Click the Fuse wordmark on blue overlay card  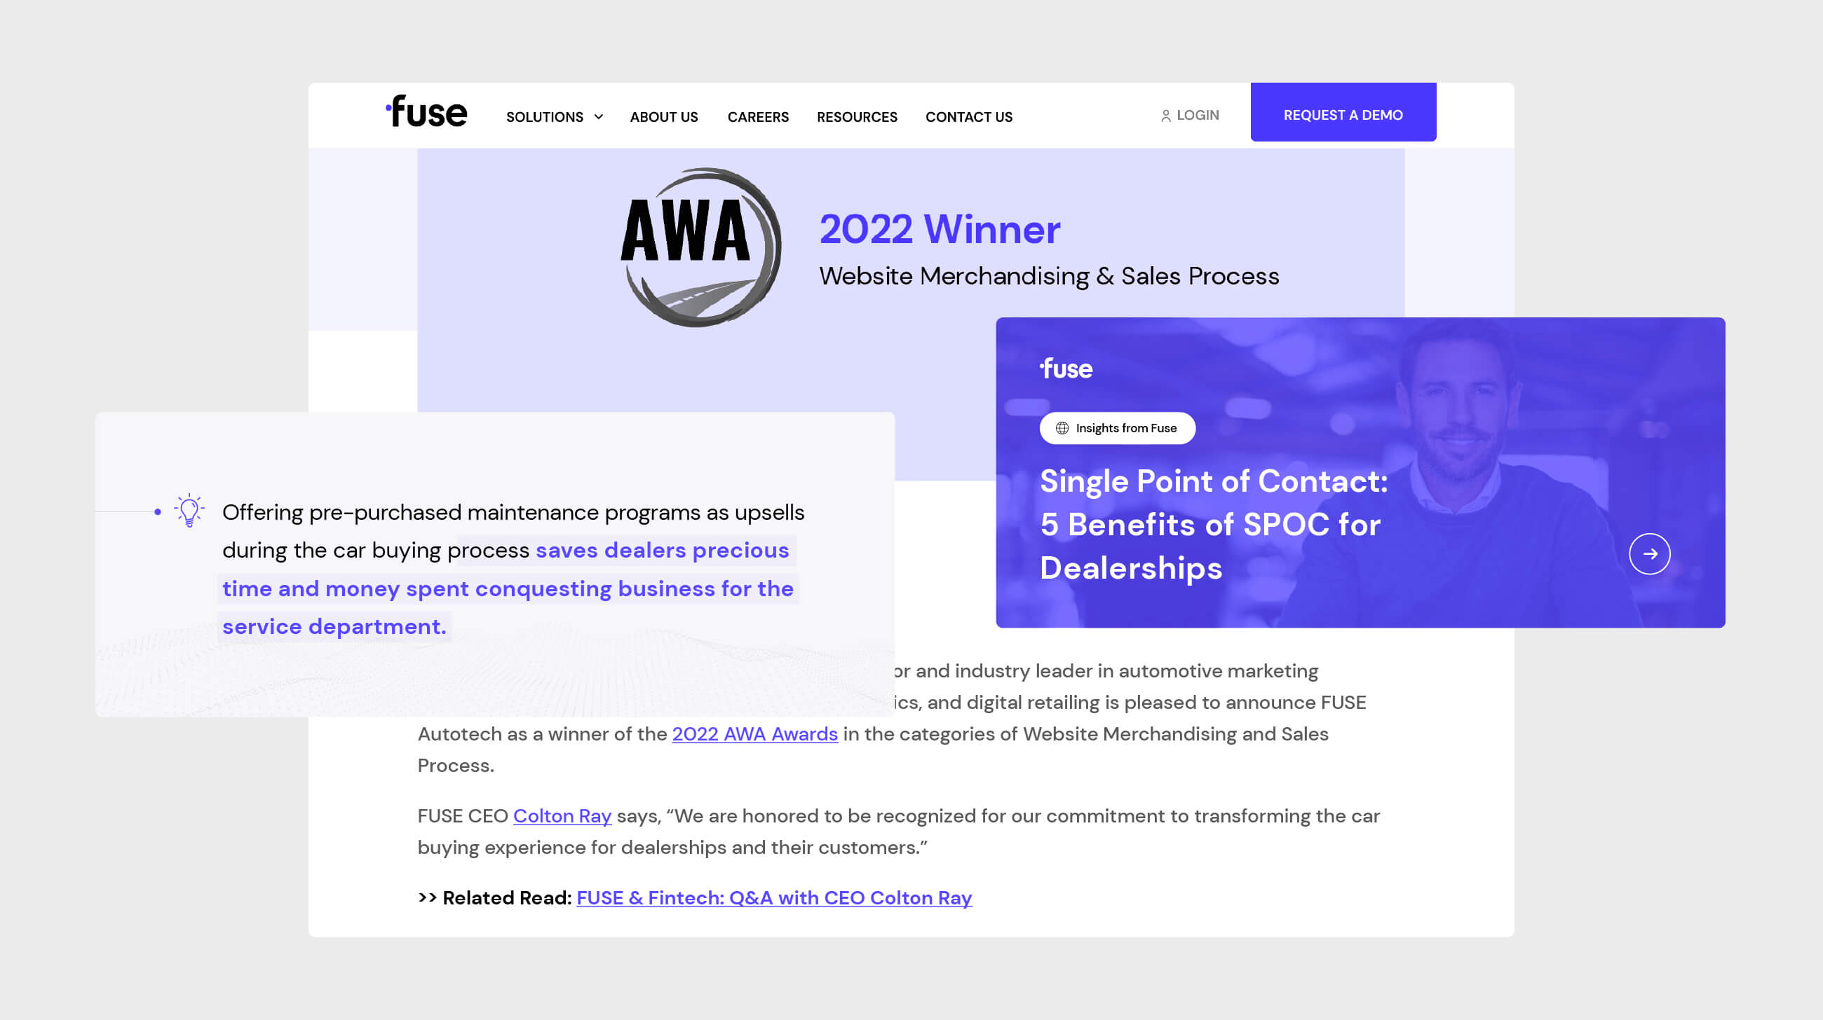pyautogui.click(x=1066, y=368)
